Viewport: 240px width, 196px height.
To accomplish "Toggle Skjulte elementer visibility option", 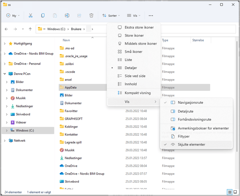I will [x=191, y=144].
